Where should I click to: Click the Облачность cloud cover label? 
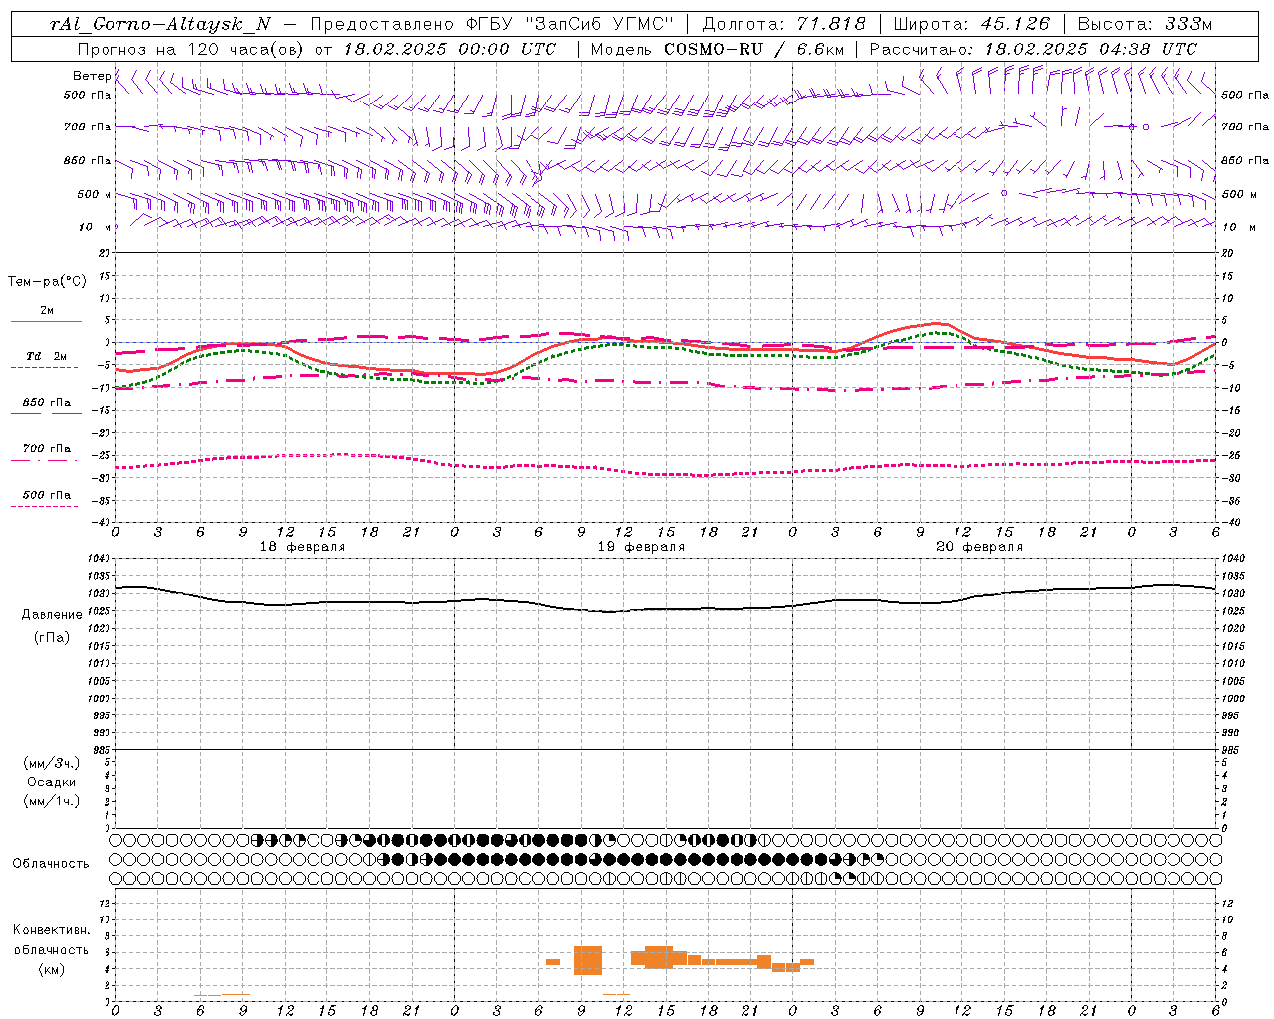pos(51,863)
